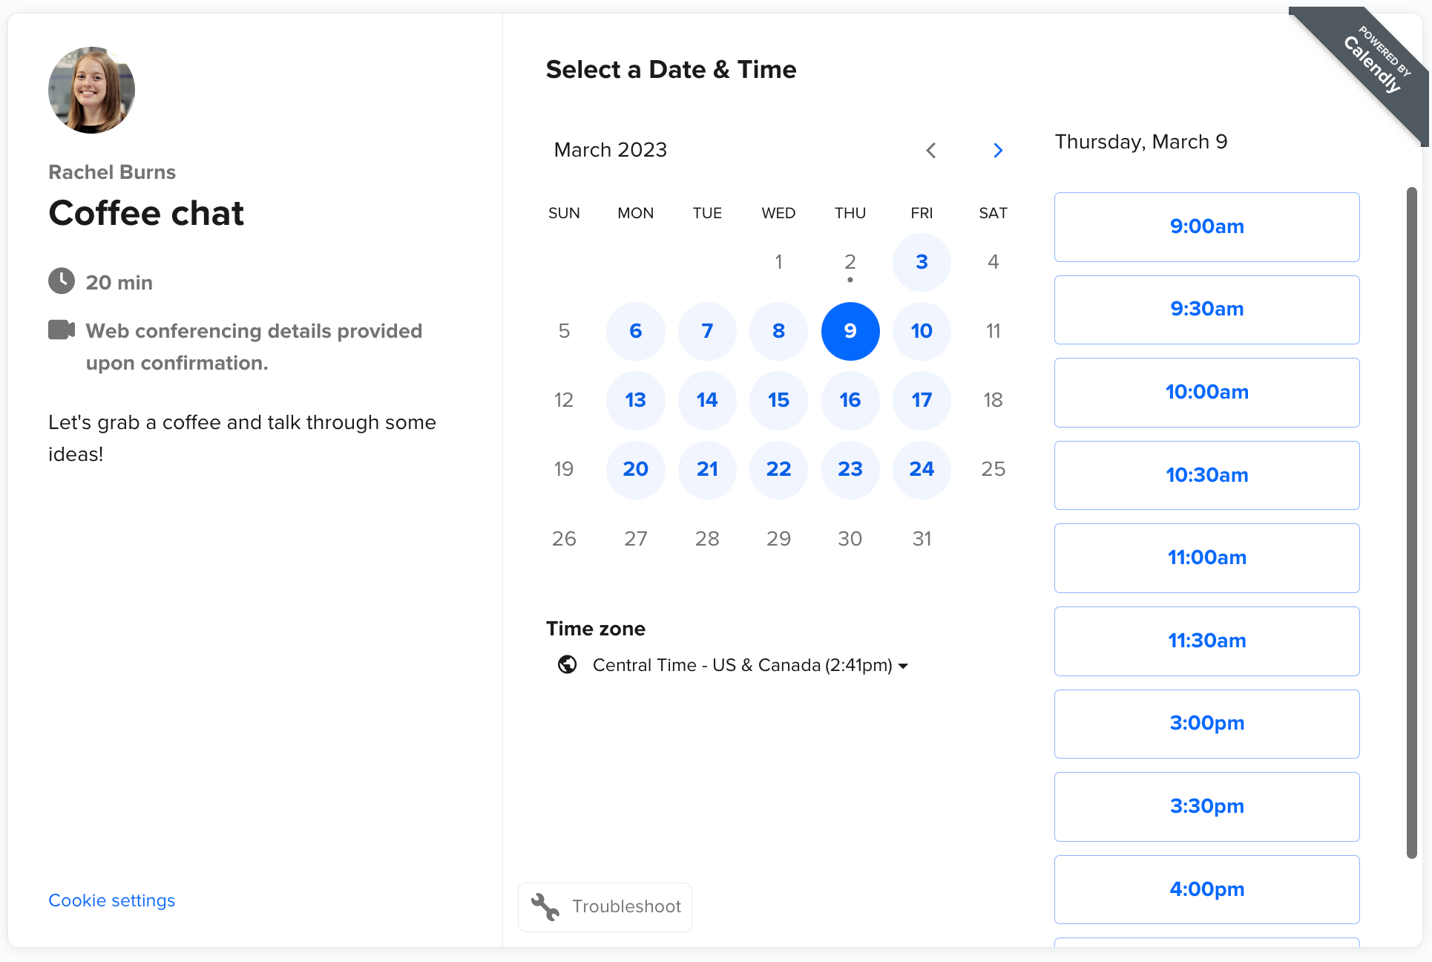Click the clock duration icon
Screen dimensions: 1432x962
pyautogui.click(x=62, y=281)
